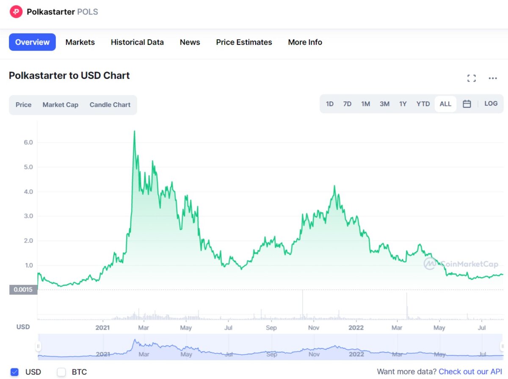The image size is (508, 379).
Task: Click the POLS ticker symbol
Action: (87, 12)
